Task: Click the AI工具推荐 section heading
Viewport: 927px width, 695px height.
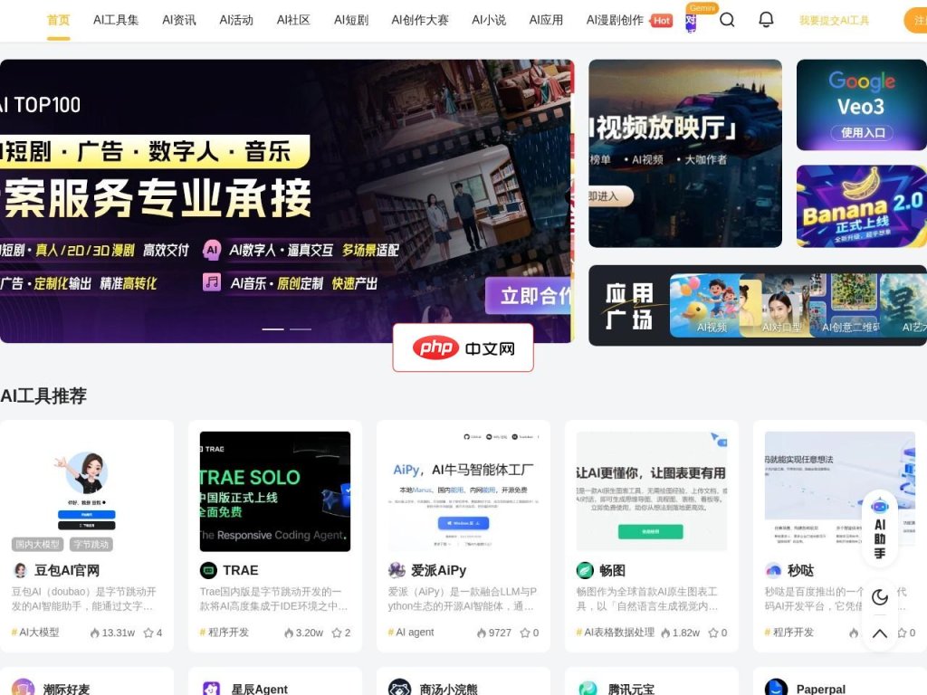Action: pyautogui.click(x=43, y=396)
